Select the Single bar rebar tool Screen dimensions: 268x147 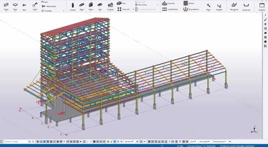click(246, 6)
